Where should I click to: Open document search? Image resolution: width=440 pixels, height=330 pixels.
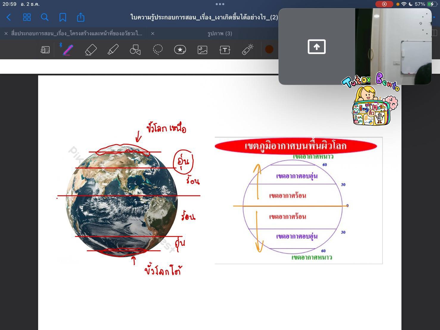coord(45,17)
